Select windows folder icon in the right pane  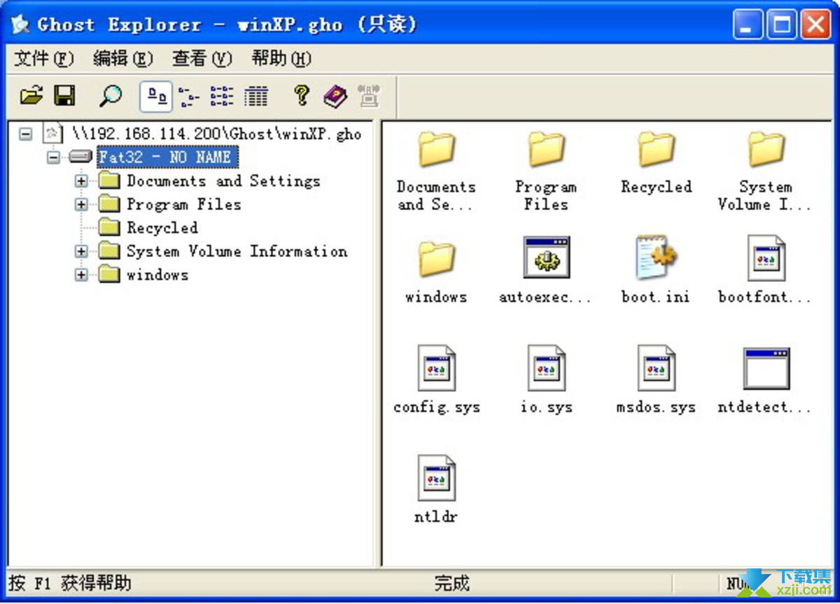point(436,259)
